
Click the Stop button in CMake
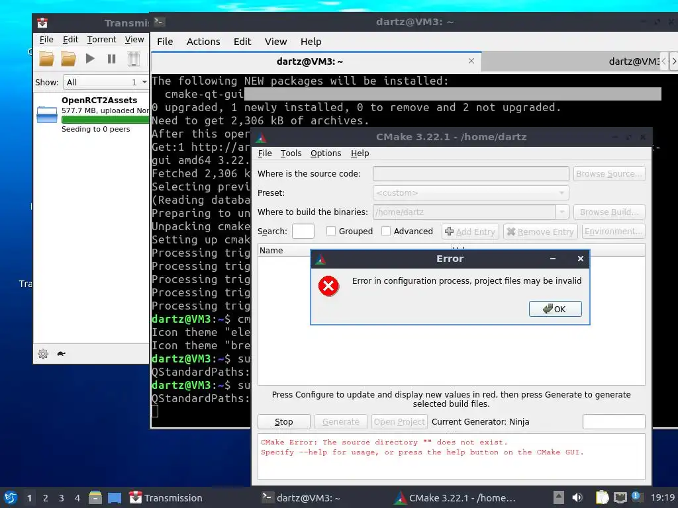point(283,421)
